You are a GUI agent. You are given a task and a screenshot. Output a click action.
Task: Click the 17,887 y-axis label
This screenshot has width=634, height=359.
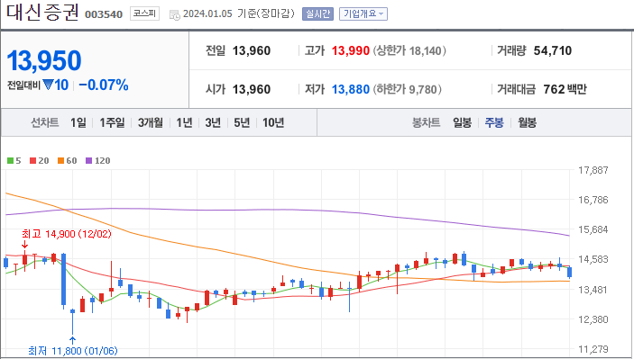(593, 170)
